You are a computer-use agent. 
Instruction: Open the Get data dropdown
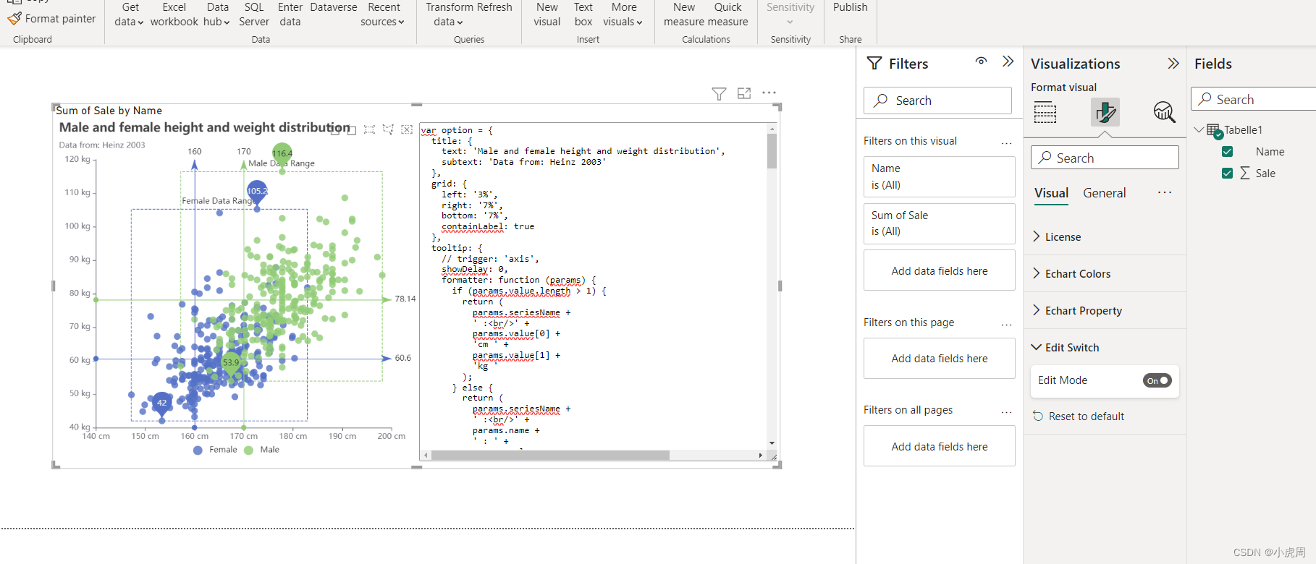pyautogui.click(x=129, y=14)
